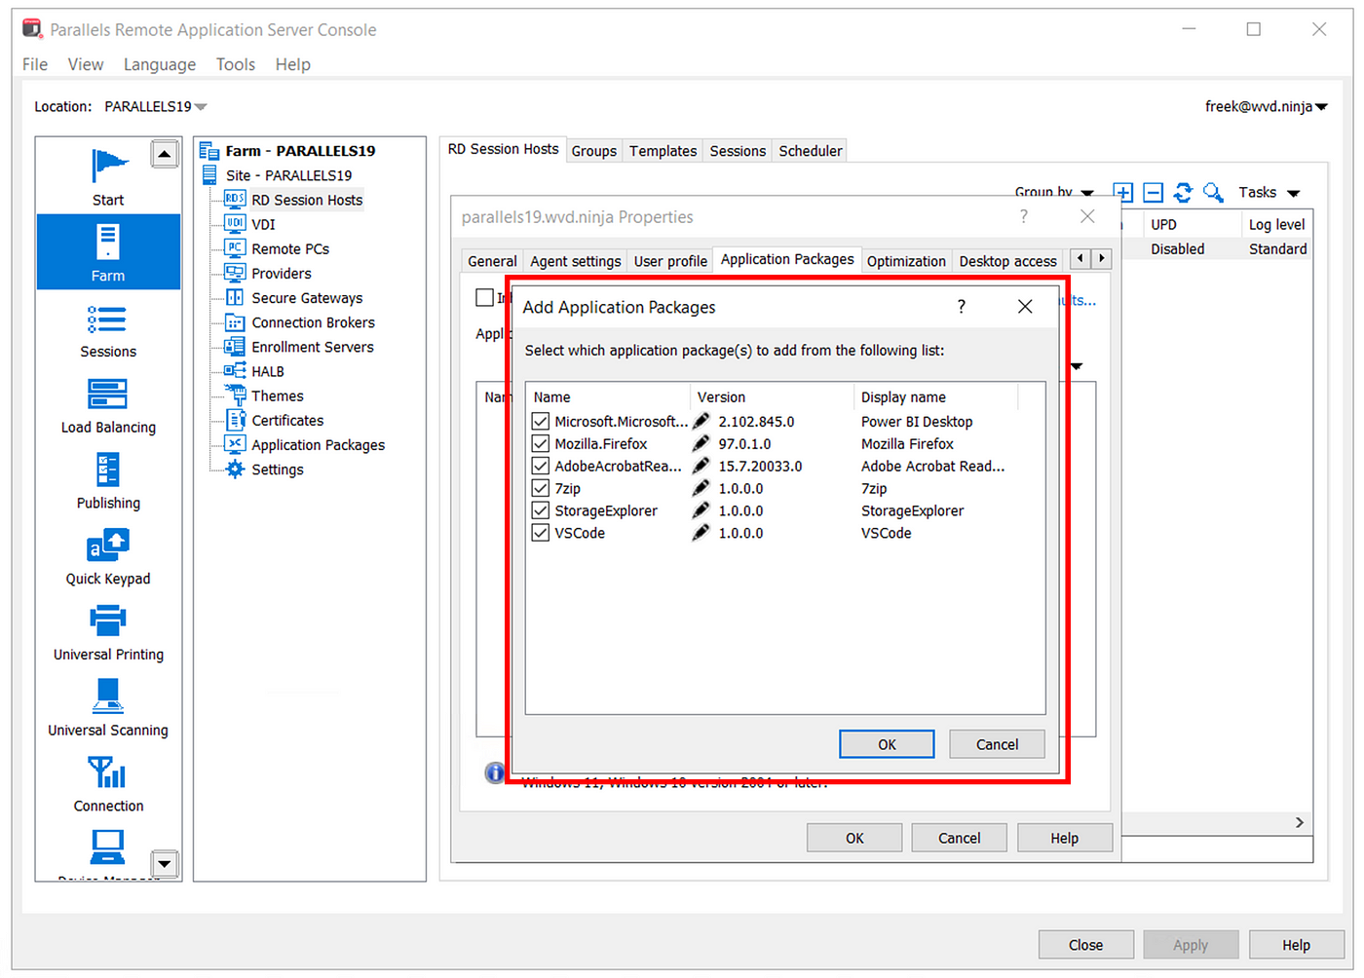
Task: Click OK in Add Application Packages dialog
Action: point(887,744)
